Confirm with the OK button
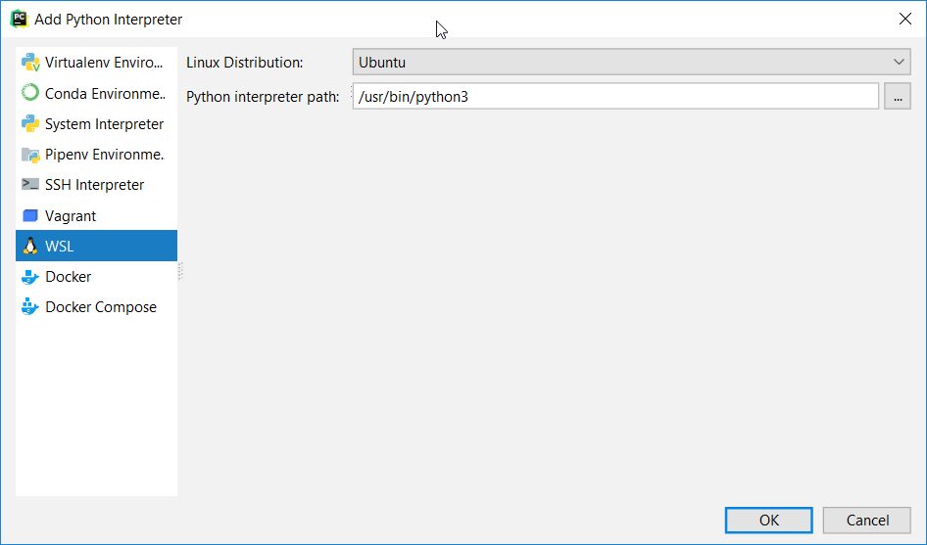This screenshot has height=545, width=927. [769, 521]
